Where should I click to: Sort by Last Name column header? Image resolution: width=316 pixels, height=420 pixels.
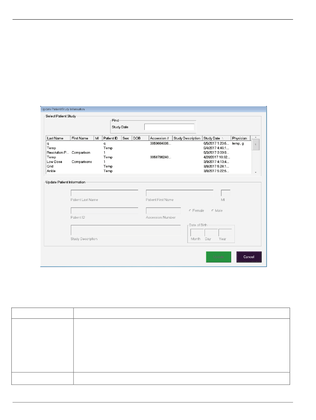[x=58, y=138]
